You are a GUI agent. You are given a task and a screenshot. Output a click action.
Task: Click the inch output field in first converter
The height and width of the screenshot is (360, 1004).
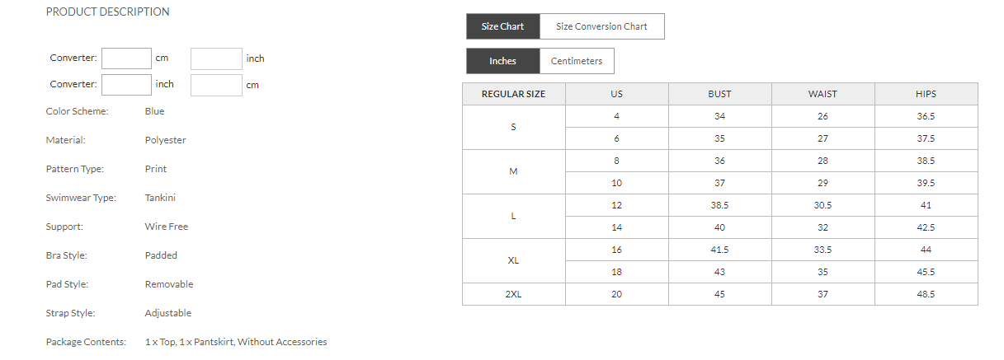click(216, 58)
